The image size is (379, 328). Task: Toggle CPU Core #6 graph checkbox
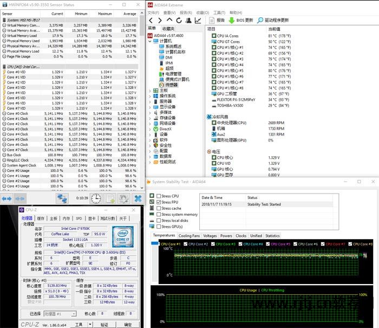click(295, 244)
